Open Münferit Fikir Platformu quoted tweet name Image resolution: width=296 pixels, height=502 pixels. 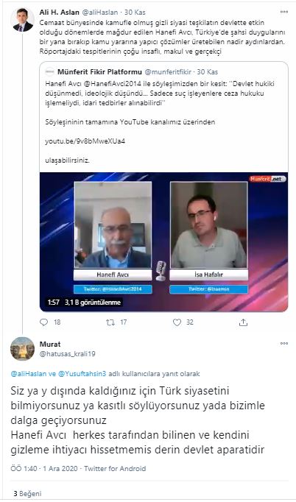(x=100, y=71)
